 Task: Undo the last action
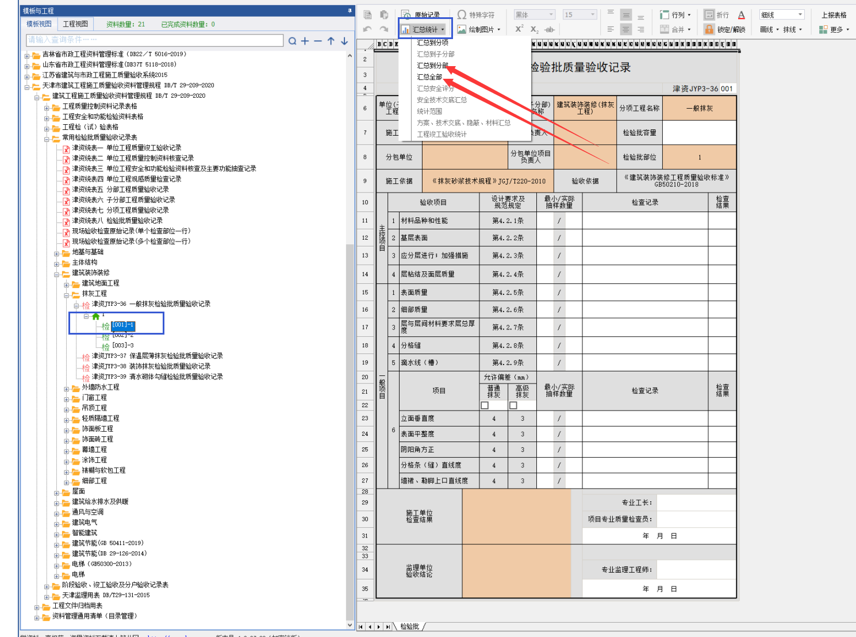(368, 29)
